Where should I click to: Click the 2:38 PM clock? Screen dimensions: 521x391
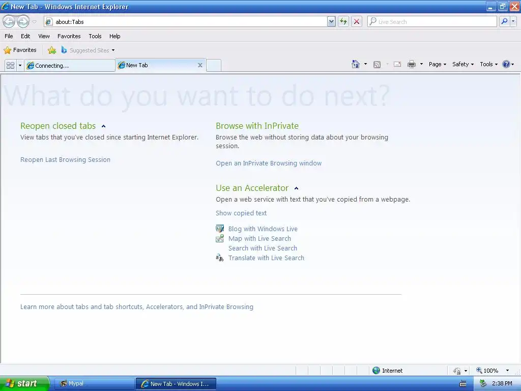pos(502,384)
